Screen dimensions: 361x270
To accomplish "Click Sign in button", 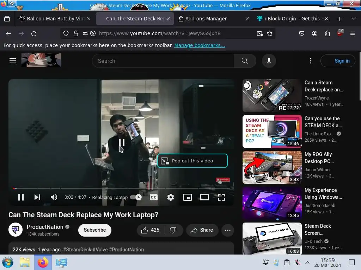I will click(338, 61).
